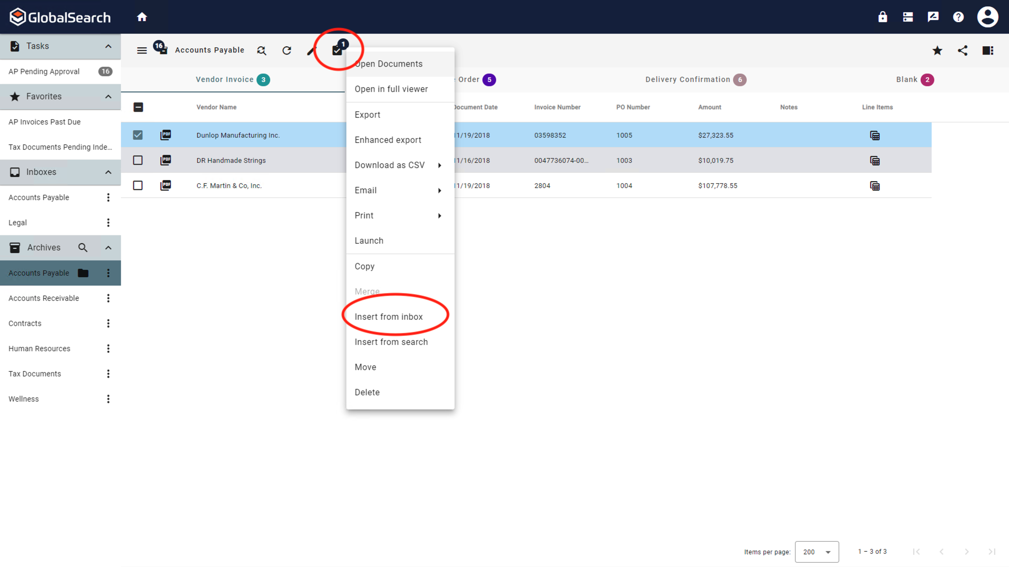Click the PDF icon for DR Handmade Strings
The width and height of the screenshot is (1009, 567).
166,160
